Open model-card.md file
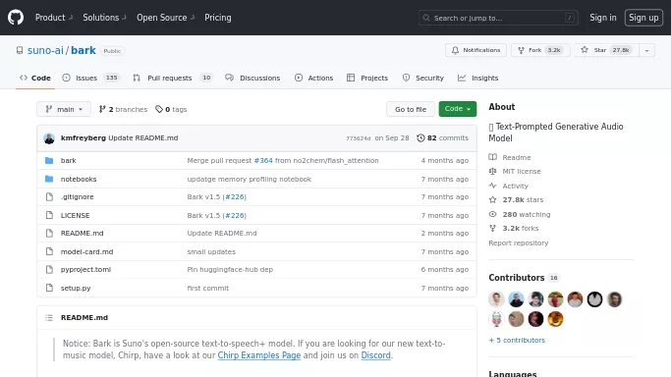This screenshot has width=671, height=377. 86,251
